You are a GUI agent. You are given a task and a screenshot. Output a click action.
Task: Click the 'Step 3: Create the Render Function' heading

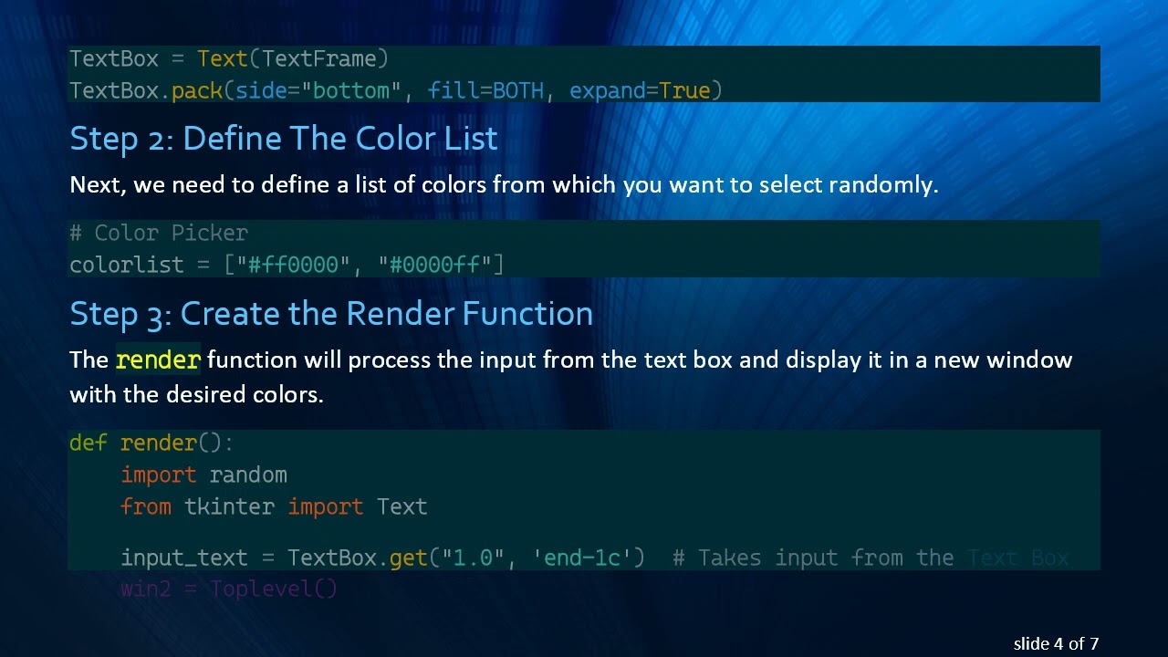coord(331,314)
